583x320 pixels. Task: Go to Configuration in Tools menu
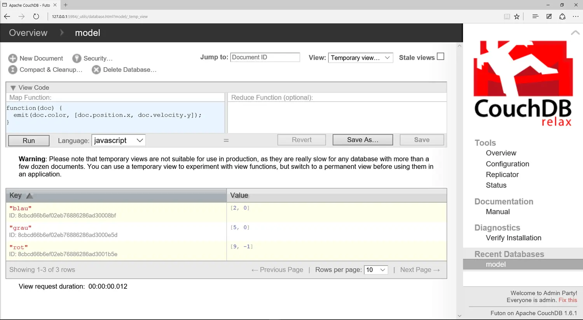(x=507, y=164)
